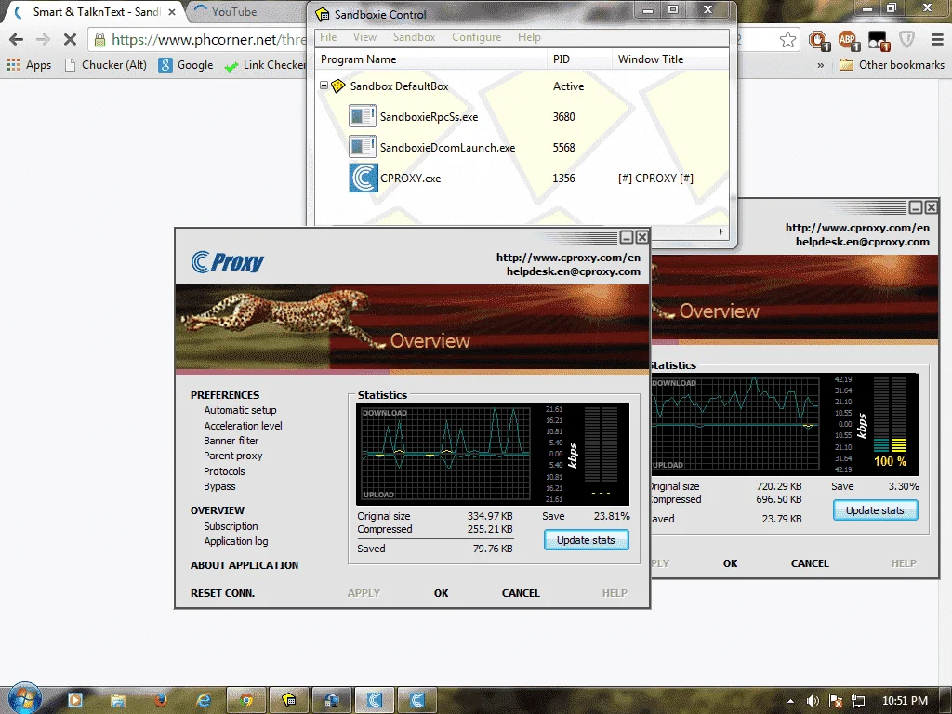952x714 pixels.
Task: Open Banner filter preferences
Action: [x=231, y=441]
